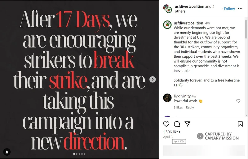Screen dimensions: 248x159
Task: Like liv.divinity's comment
Action: (238, 101)
